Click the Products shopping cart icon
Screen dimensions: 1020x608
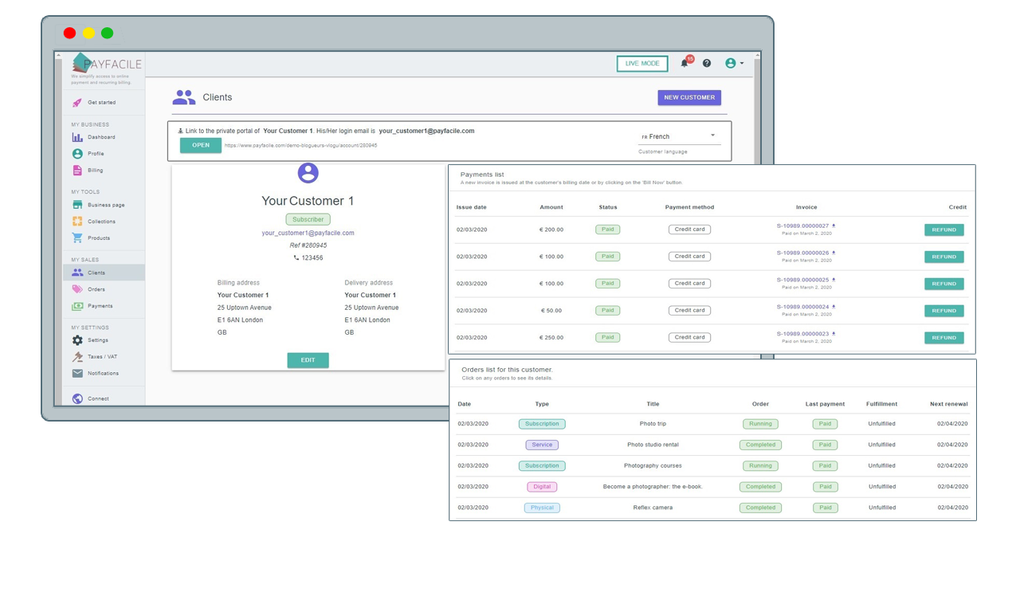tap(77, 238)
